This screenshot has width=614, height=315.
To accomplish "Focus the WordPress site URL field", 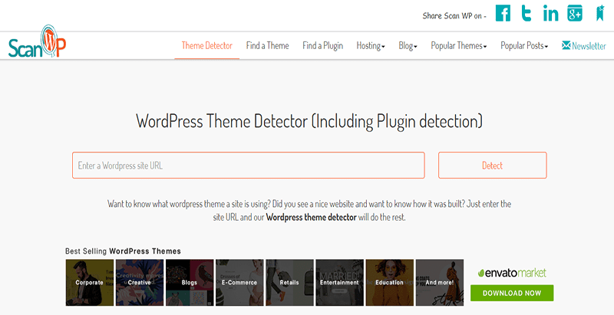I will 248,166.
